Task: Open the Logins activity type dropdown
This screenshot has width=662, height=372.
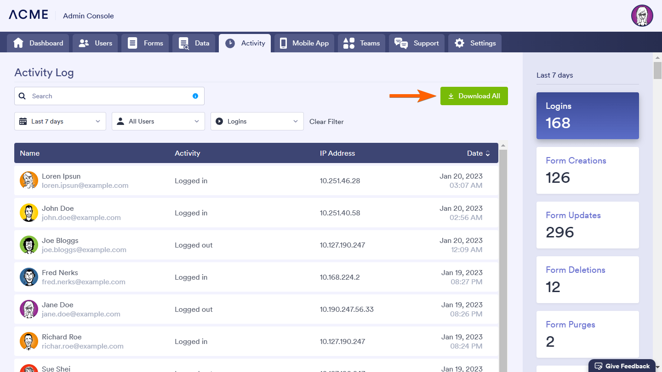Action: (x=257, y=121)
